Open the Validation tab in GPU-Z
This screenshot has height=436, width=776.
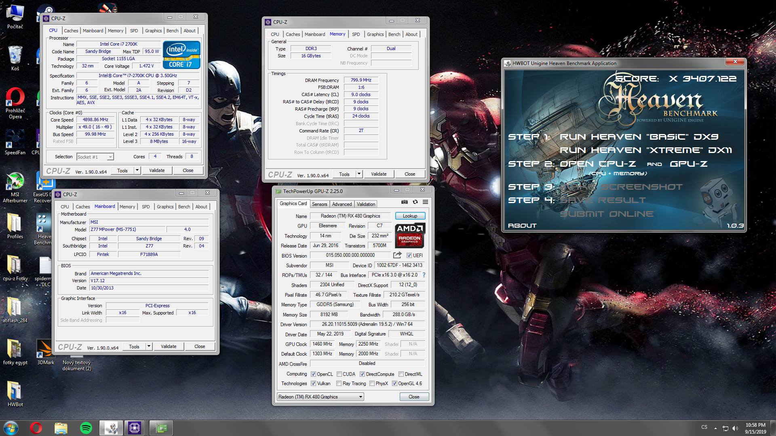[x=366, y=204]
